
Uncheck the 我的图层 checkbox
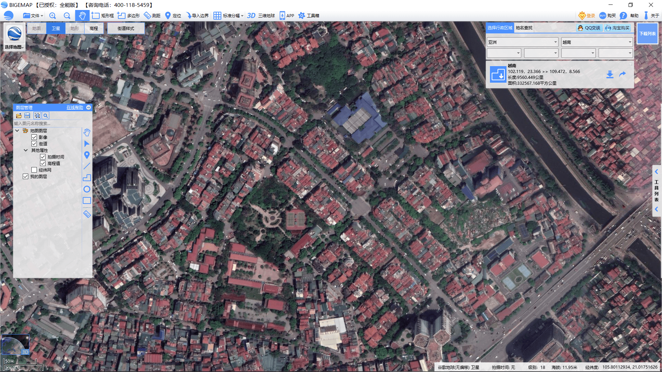[26, 176]
